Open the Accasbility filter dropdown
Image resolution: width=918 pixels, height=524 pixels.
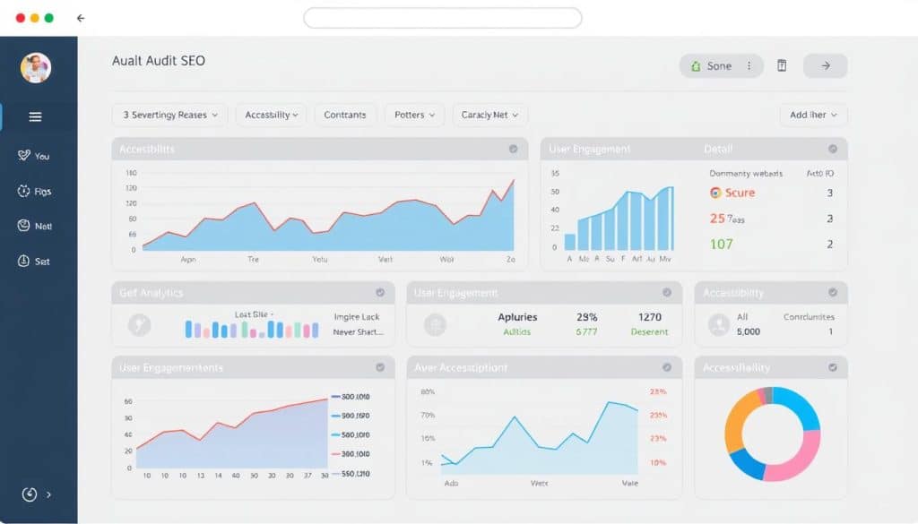271,116
